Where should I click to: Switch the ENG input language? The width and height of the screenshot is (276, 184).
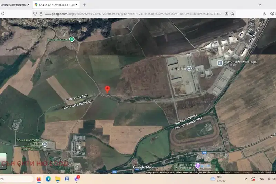[261, 179]
